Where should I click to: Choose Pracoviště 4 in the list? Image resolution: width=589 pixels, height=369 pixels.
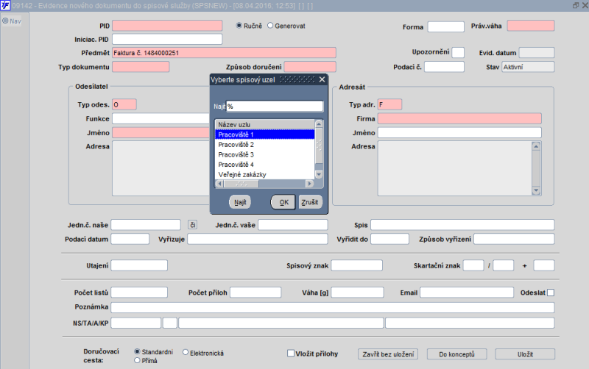tap(264, 165)
